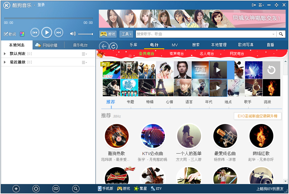
Task: Add songs with the plus icon
Action: point(16,189)
